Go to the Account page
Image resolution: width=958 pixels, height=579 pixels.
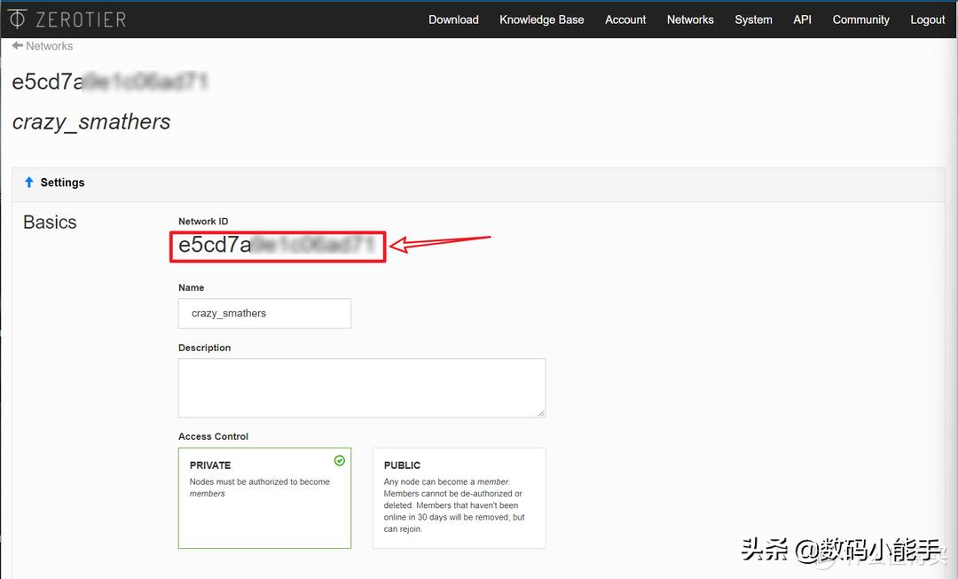[625, 20]
